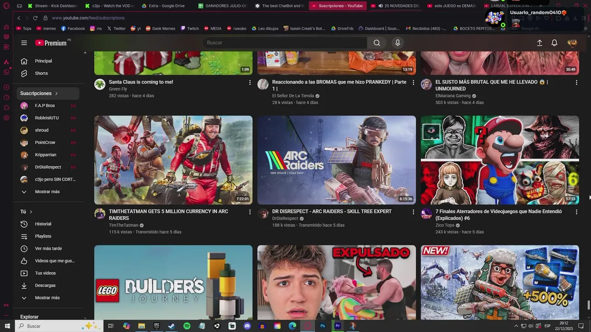Open Descargas in sidebar
This screenshot has width=591, height=332.
(48, 285)
